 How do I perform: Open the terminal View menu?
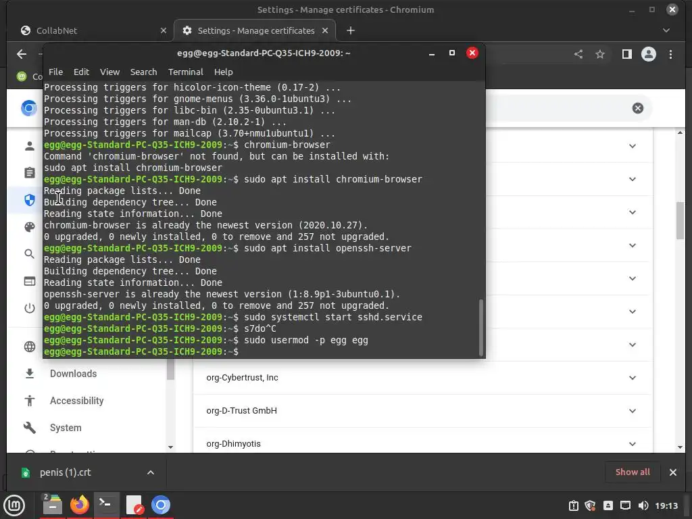[x=109, y=72]
